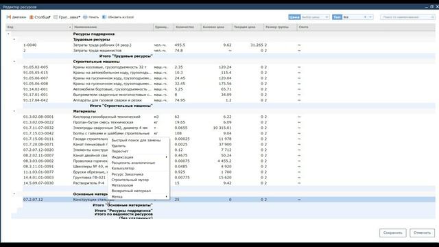Select code 11.1.03.01-0077 row
439x247 pixels.
click(x=229, y=172)
